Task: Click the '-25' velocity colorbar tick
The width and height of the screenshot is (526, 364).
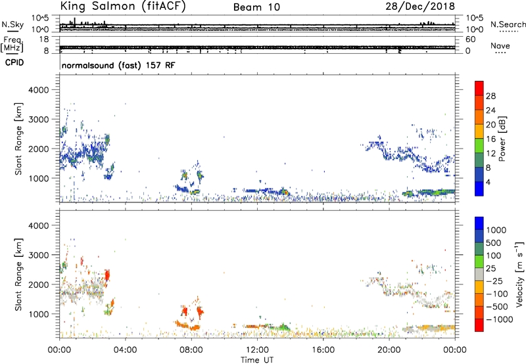Action: coord(494,281)
